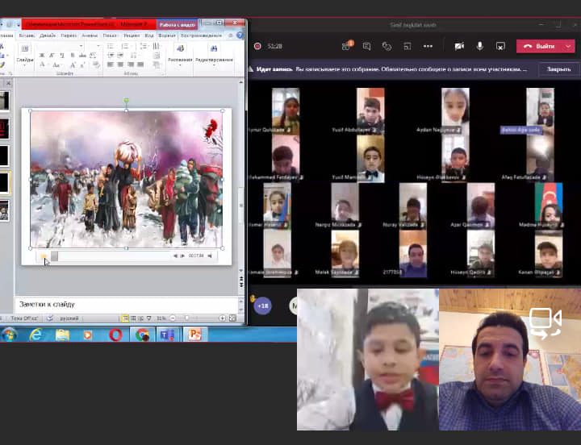This screenshot has height=445, width=581.
Task: Click Закрыть on the recording banner
Action: [x=558, y=69]
